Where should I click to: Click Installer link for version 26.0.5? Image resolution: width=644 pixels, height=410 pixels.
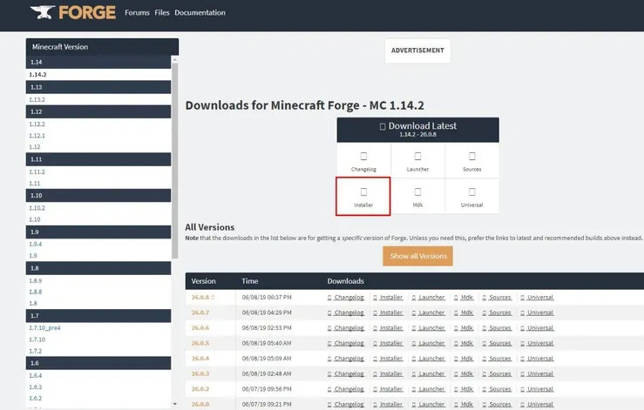(x=391, y=343)
